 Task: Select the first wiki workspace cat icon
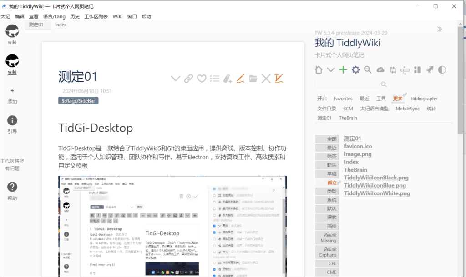(12, 31)
